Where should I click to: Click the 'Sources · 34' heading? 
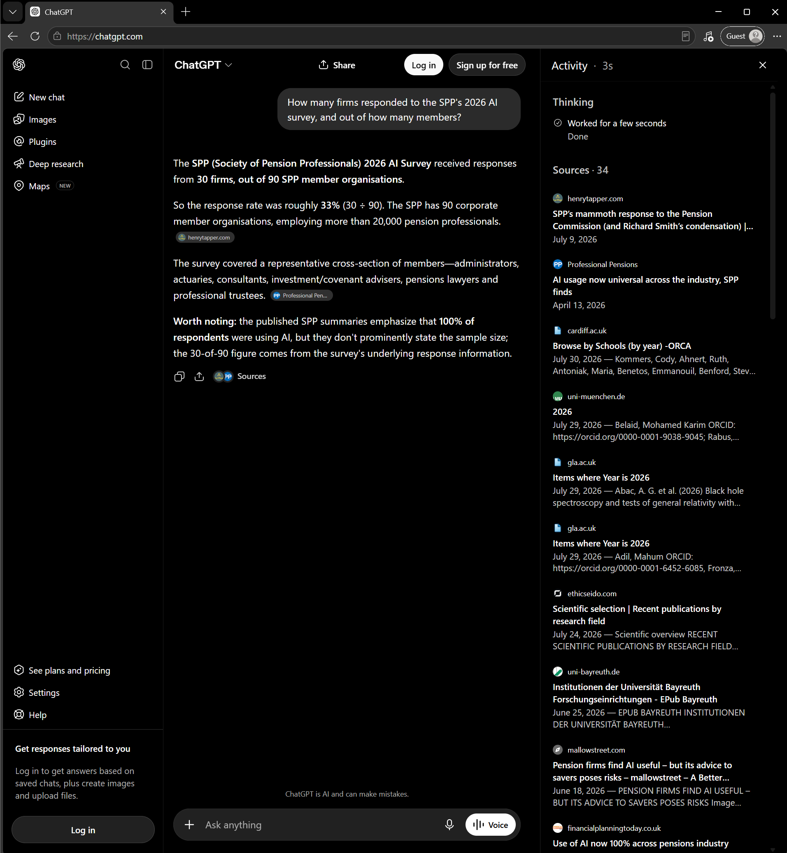pos(580,170)
